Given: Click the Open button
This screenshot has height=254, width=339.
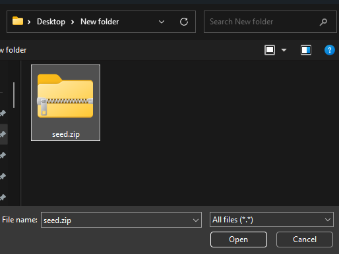Looking at the screenshot, I should click(x=239, y=240).
